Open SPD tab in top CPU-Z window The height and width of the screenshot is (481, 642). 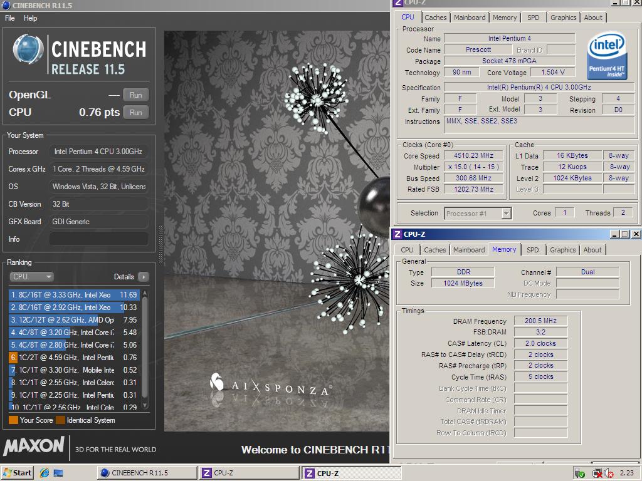coord(533,18)
